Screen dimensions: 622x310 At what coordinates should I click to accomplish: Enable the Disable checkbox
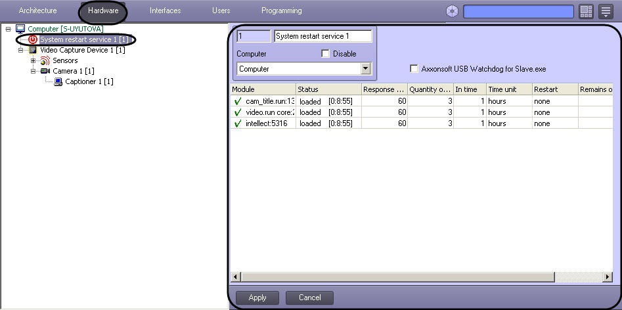[x=326, y=54]
